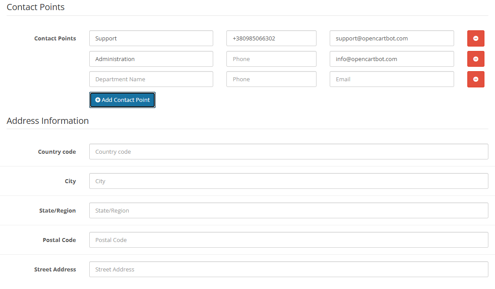Viewport: 495px width, 289px height.
Task: Focus the Country code input
Action: tap(288, 152)
